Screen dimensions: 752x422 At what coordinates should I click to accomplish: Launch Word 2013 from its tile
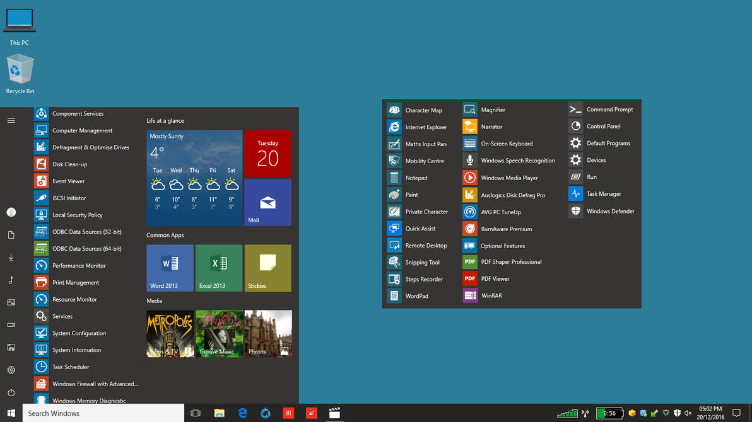[x=169, y=268]
